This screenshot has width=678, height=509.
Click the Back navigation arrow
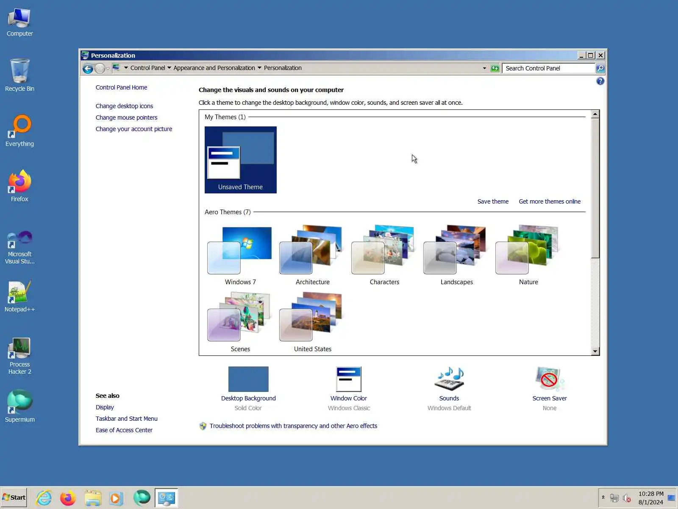[x=88, y=68]
